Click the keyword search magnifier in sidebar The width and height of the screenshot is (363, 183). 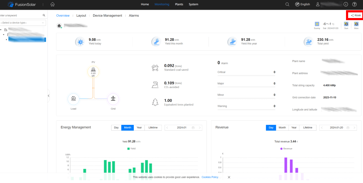(x=44, y=15)
